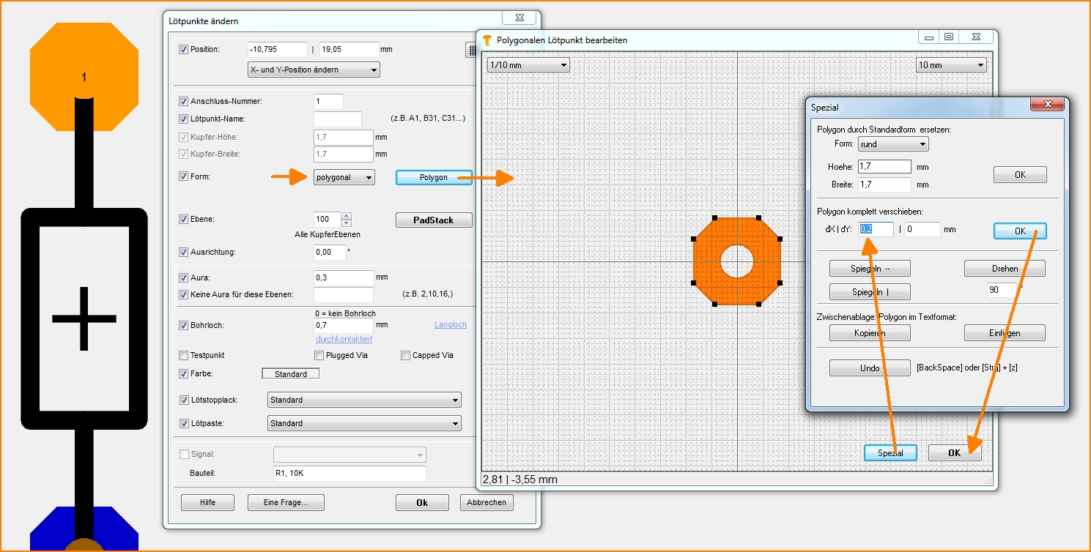This screenshot has width=1091, height=552.
Task: Click the Hoehe field in Spezial dialog
Action: 884,167
